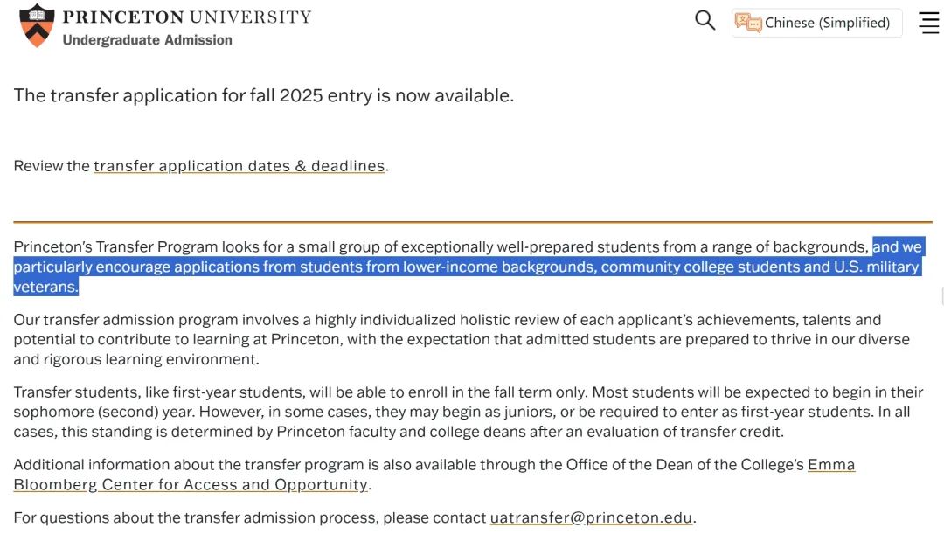Open the hamburger main menu
The image size is (944, 541).
[x=929, y=23]
